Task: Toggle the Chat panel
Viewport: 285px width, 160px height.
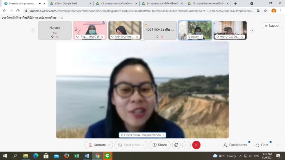Action: 262,145
